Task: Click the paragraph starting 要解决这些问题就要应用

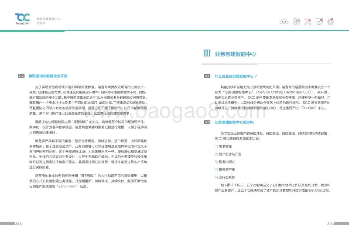Action: (x=88, y=127)
